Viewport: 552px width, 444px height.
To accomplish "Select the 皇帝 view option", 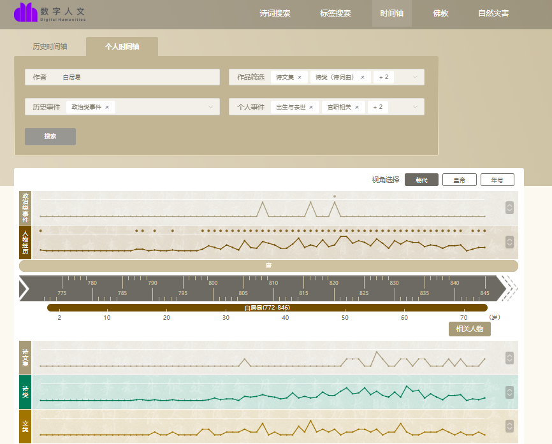I will pyautogui.click(x=459, y=180).
